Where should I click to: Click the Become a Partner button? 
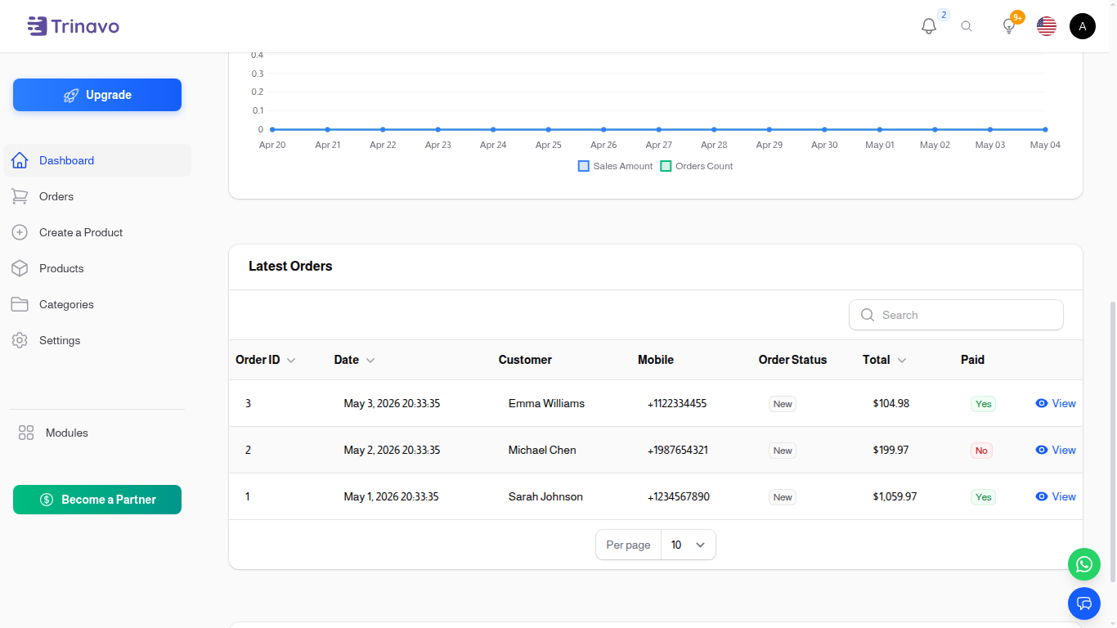click(x=97, y=500)
